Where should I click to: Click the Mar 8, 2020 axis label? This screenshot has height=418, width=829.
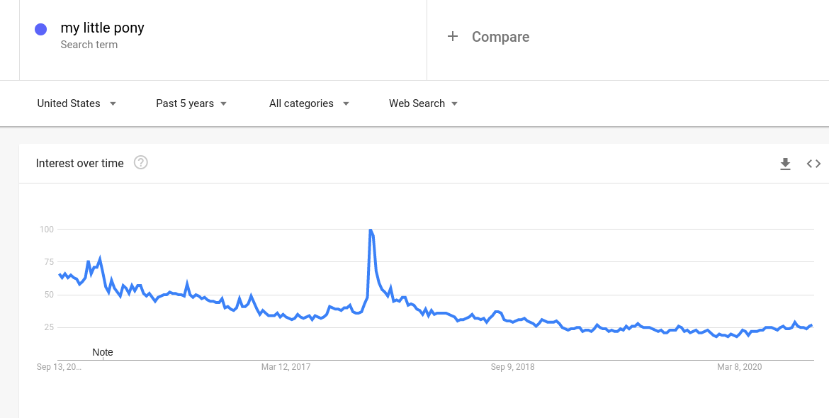pyautogui.click(x=739, y=367)
